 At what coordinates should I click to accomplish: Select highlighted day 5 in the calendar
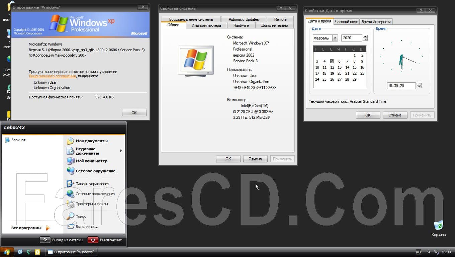[x=332, y=61]
